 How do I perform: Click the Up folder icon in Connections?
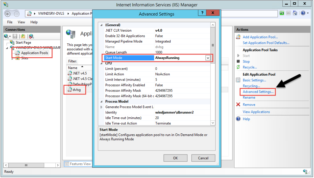point(23,36)
